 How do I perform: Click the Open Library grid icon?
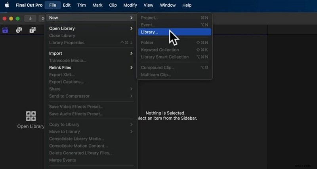tap(31, 116)
